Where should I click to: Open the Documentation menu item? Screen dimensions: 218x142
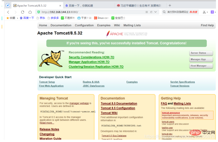pos(61,26)
